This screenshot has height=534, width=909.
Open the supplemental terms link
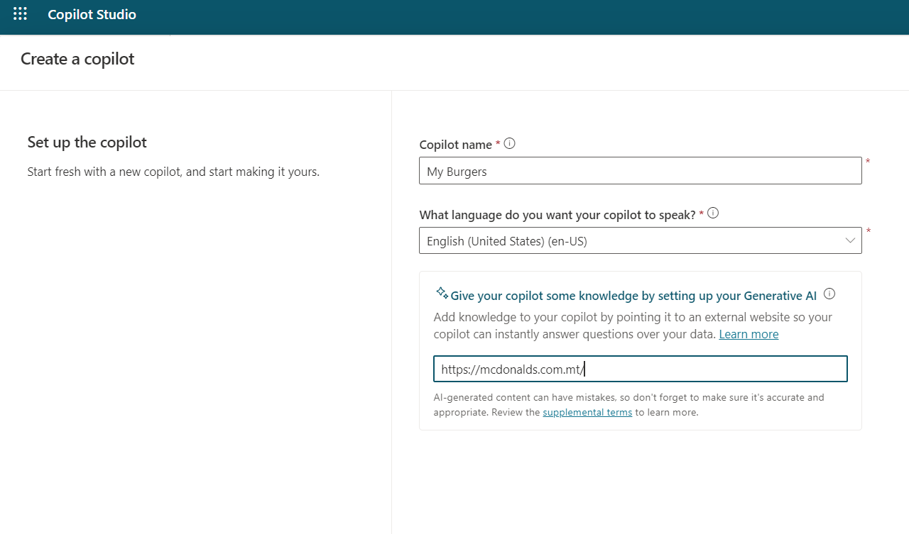[x=587, y=412]
